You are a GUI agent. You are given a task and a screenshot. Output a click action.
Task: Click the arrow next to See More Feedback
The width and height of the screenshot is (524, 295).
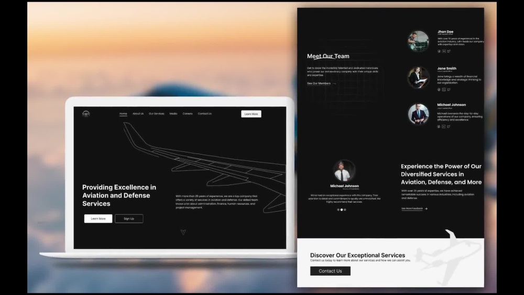[426, 209]
